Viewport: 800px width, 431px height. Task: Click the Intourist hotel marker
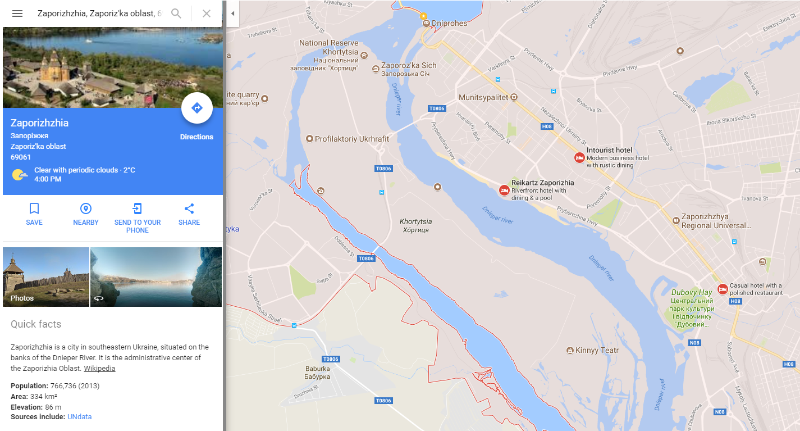[x=579, y=158]
